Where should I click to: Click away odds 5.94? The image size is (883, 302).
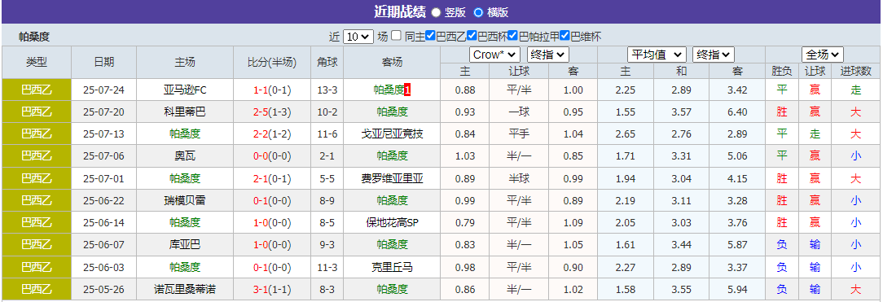pyautogui.click(x=737, y=290)
